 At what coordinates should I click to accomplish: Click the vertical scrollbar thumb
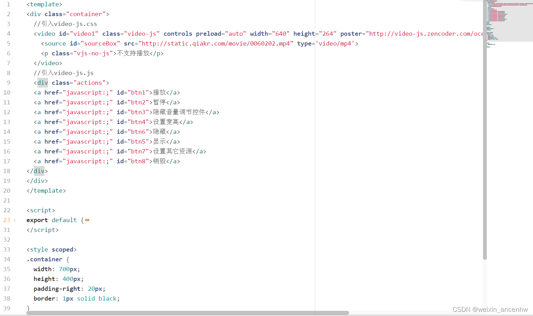tap(485, 130)
